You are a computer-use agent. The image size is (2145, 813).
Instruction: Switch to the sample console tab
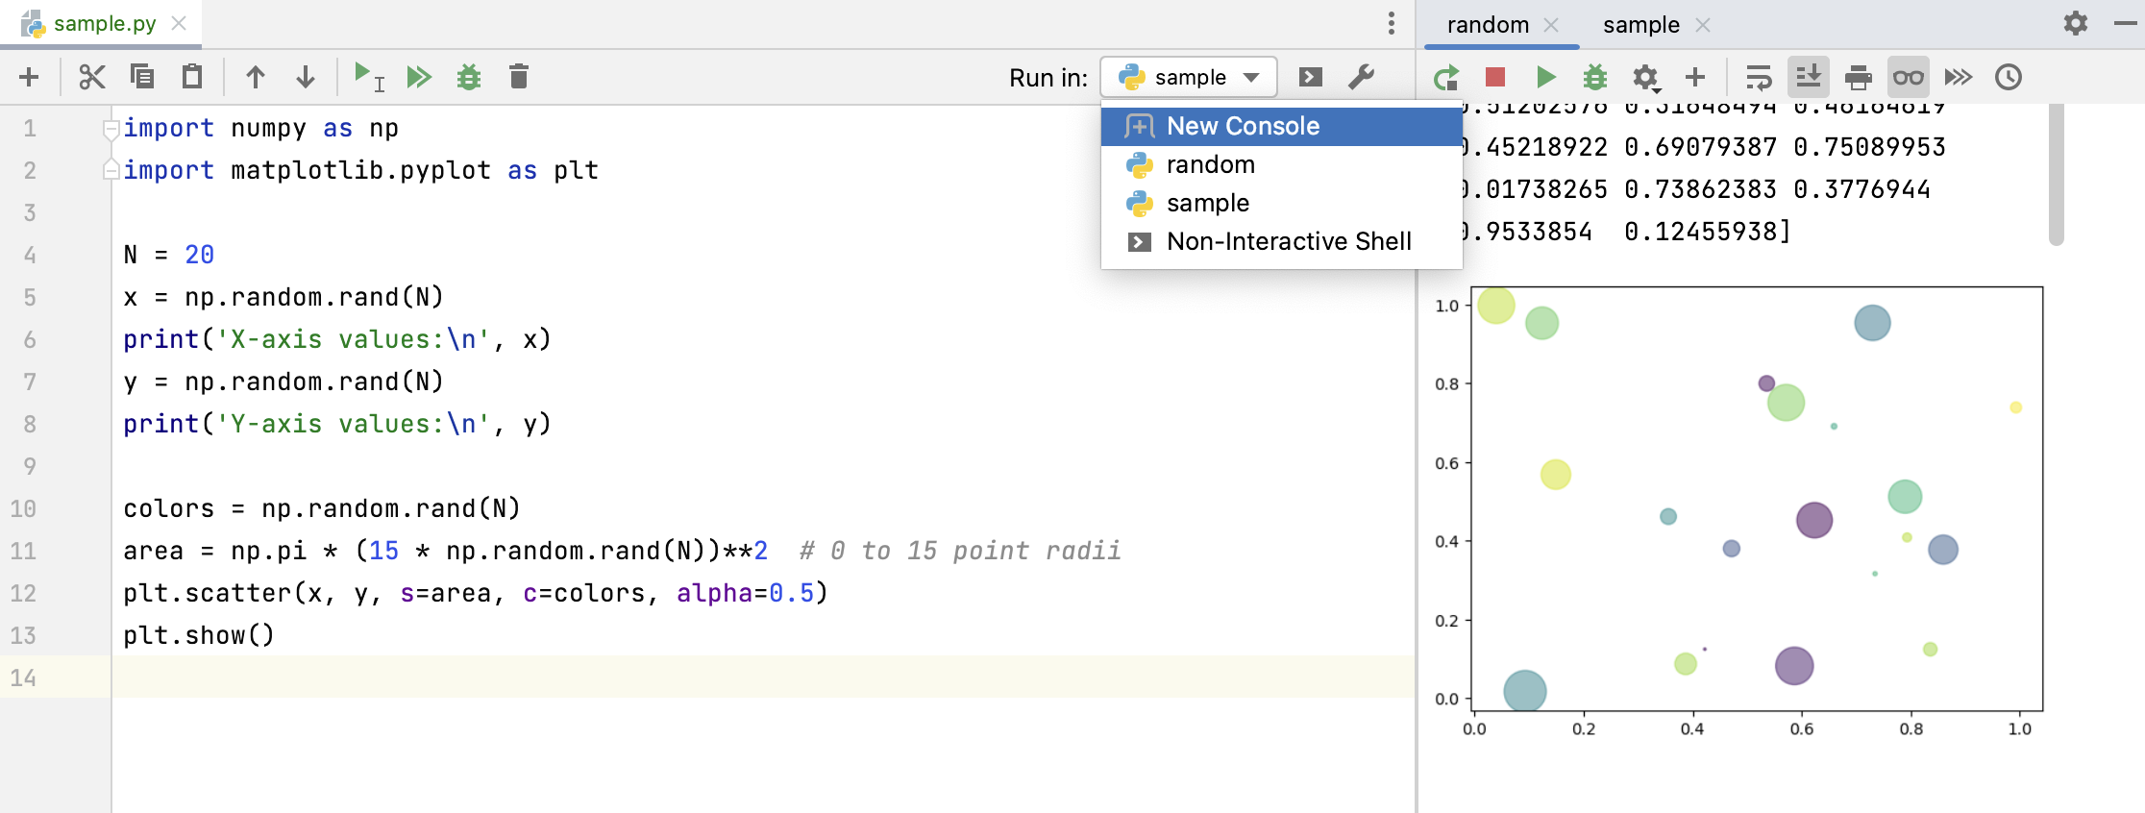point(1640,25)
